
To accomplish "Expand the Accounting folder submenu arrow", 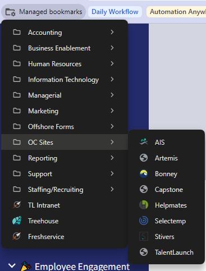I will coord(112,32).
